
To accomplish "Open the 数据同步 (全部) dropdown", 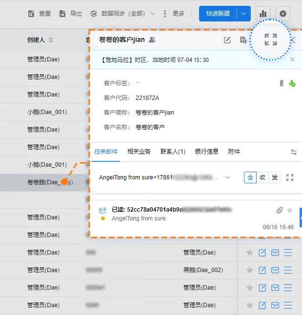I will tap(122, 14).
